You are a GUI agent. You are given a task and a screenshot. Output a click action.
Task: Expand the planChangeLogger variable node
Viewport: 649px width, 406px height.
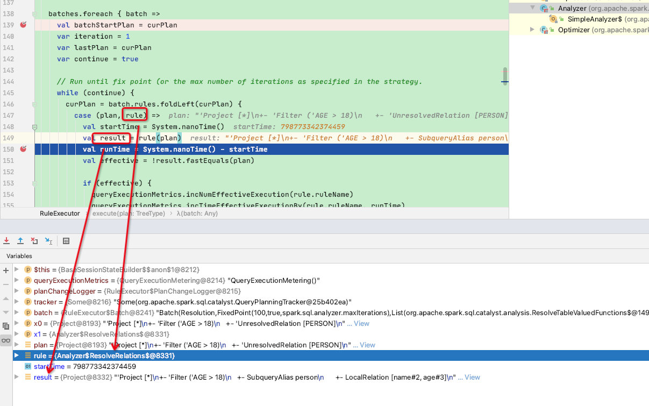point(17,291)
